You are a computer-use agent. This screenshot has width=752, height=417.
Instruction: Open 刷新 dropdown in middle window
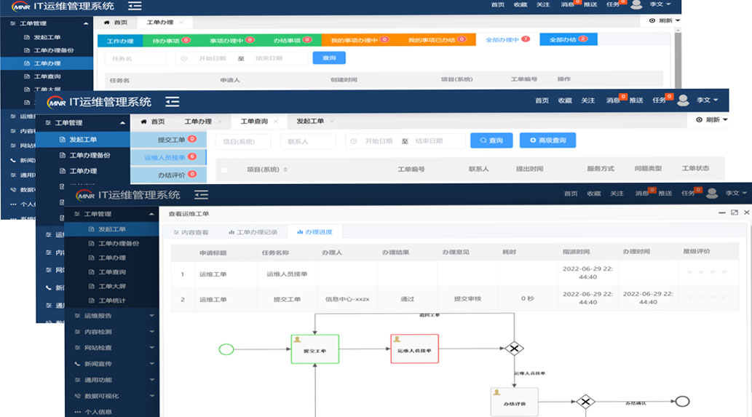[712, 120]
